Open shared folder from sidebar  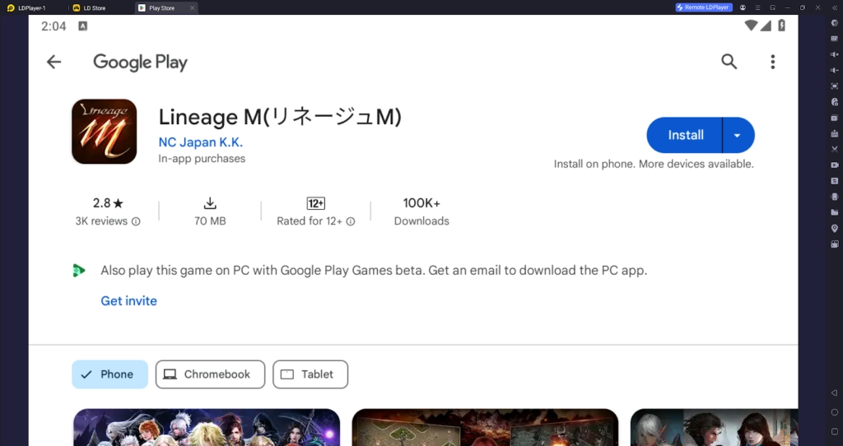pyautogui.click(x=835, y=212)
